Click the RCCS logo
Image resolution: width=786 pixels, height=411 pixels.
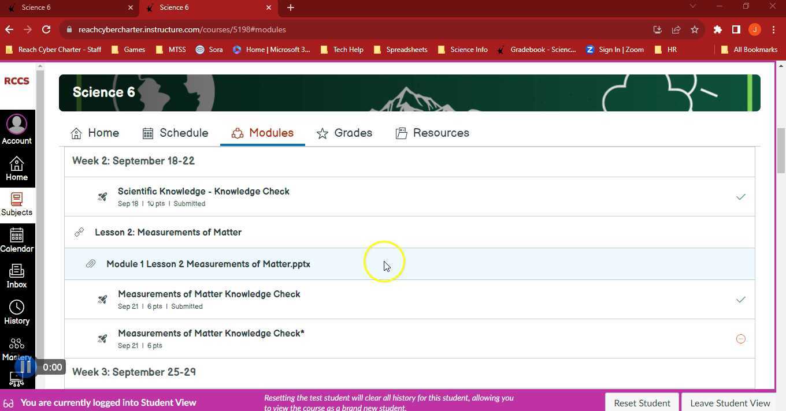(17, 81)
